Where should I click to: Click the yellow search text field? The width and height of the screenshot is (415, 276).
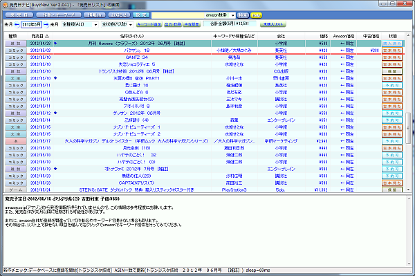(178, 15)
